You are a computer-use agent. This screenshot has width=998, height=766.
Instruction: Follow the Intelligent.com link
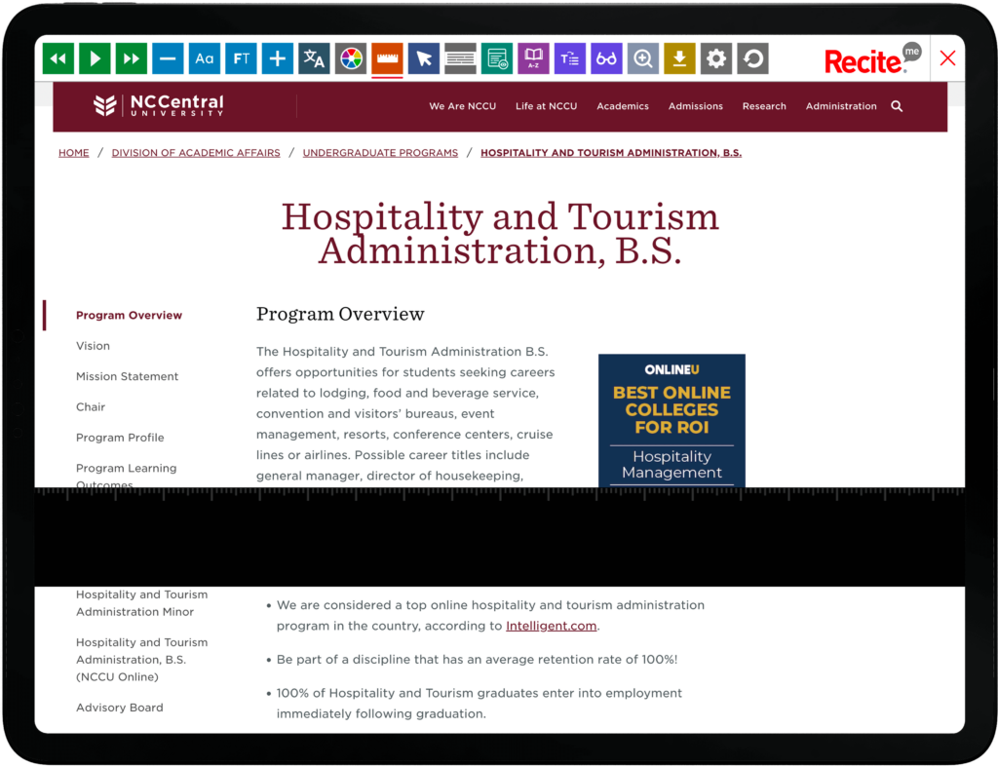tap(551, 626)
